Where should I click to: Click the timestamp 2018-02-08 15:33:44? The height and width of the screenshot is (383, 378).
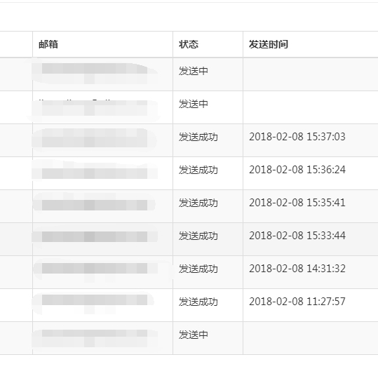click(x=297, y=236)
